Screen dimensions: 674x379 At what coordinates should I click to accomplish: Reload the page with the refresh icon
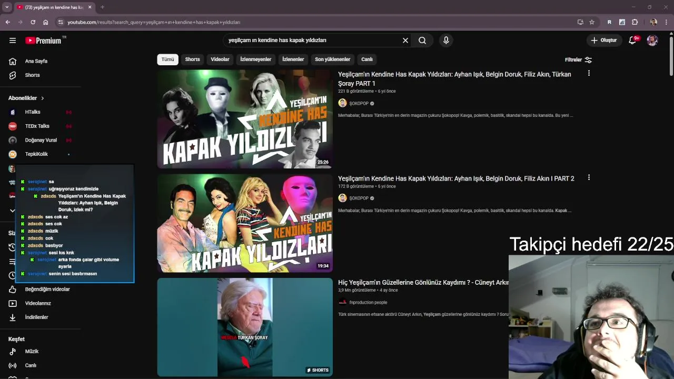click(33, 22)
